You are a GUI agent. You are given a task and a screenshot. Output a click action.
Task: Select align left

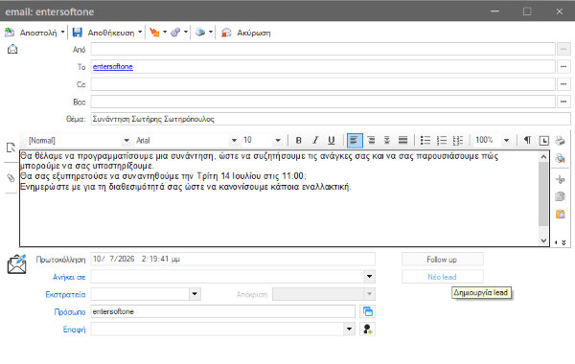(x=355, y=141)
